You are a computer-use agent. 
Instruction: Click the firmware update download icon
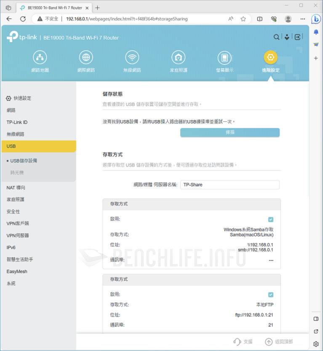287,37
